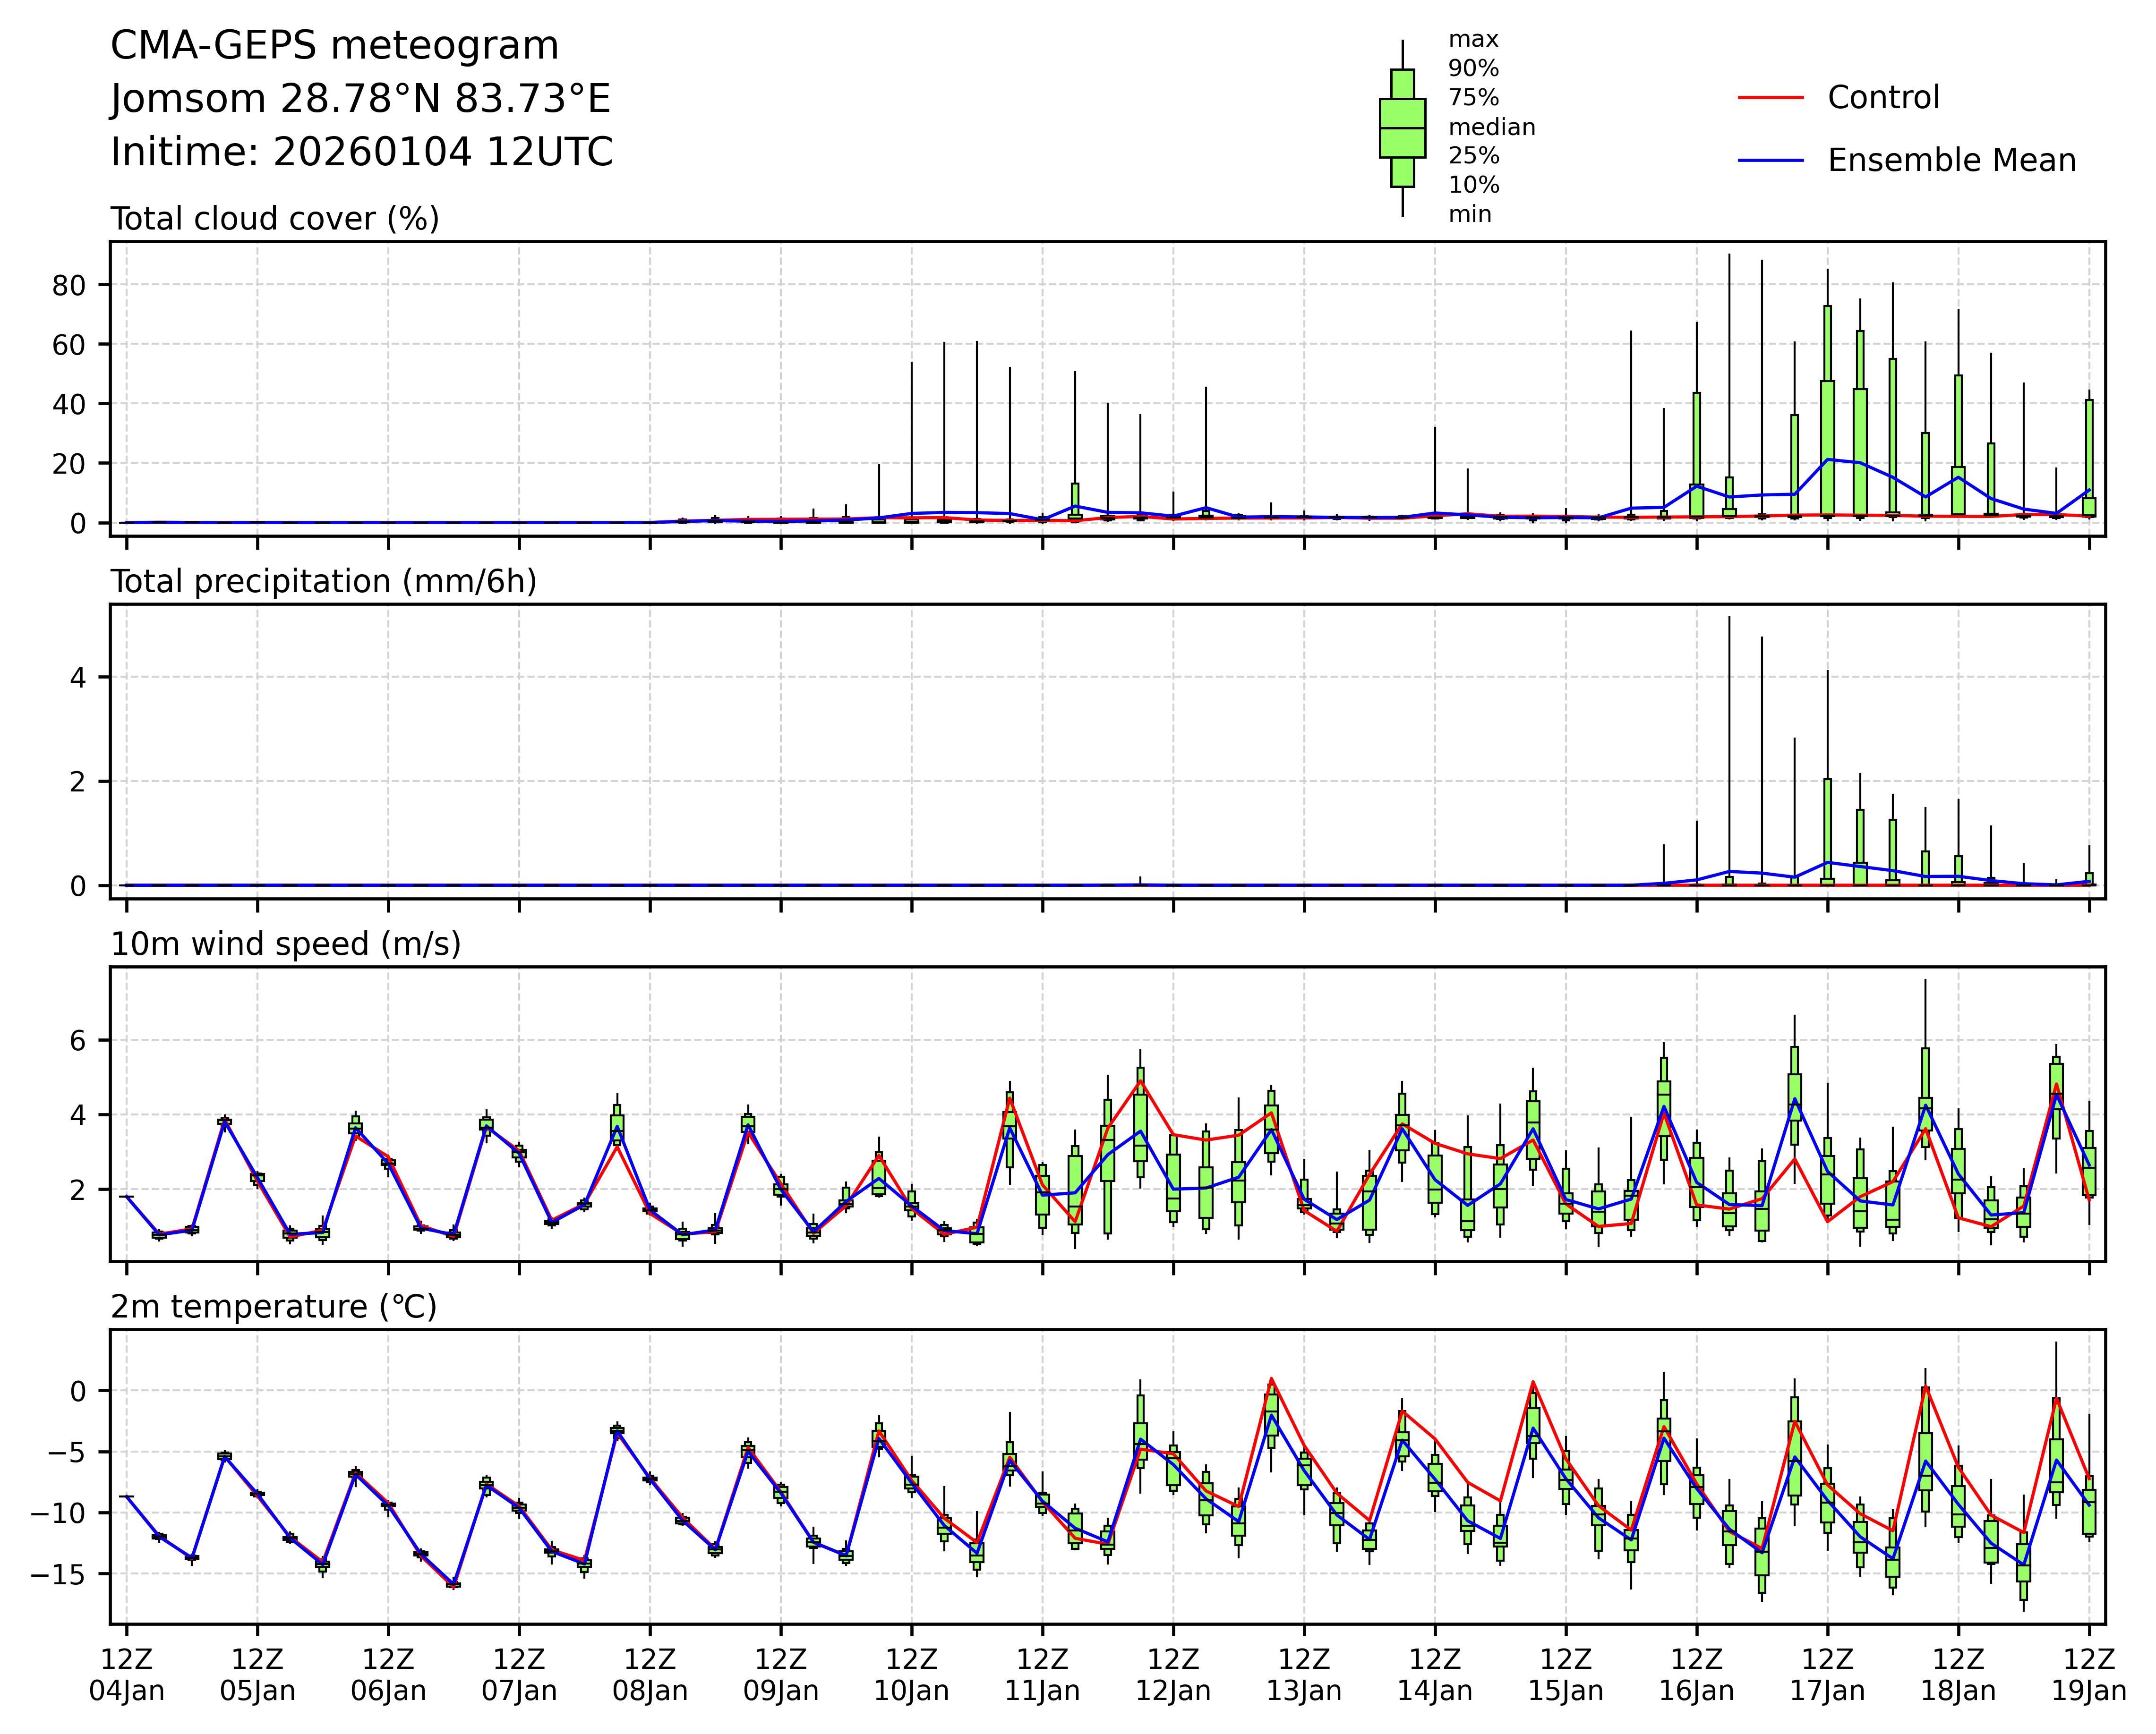Click the 'Jomsom 28.78°N 83.73°E' location text

coord(360,99)
